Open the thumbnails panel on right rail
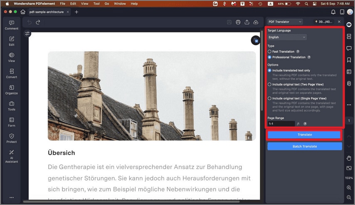The image size is (355, 205). pos(349,36)
